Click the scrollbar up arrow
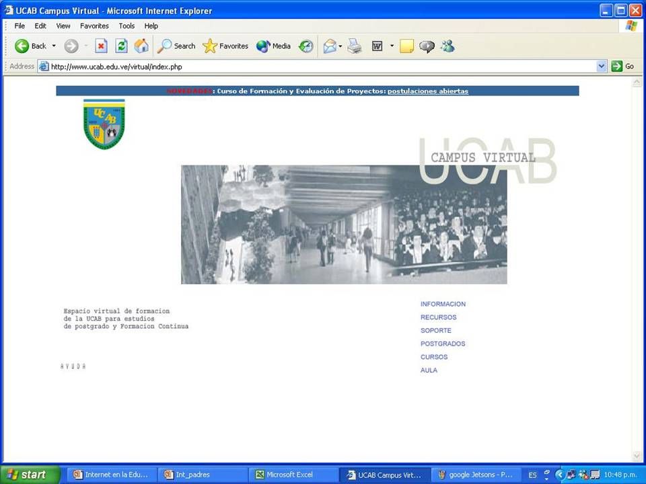Viewport: 646px width, 484px height. pos(637,82)
